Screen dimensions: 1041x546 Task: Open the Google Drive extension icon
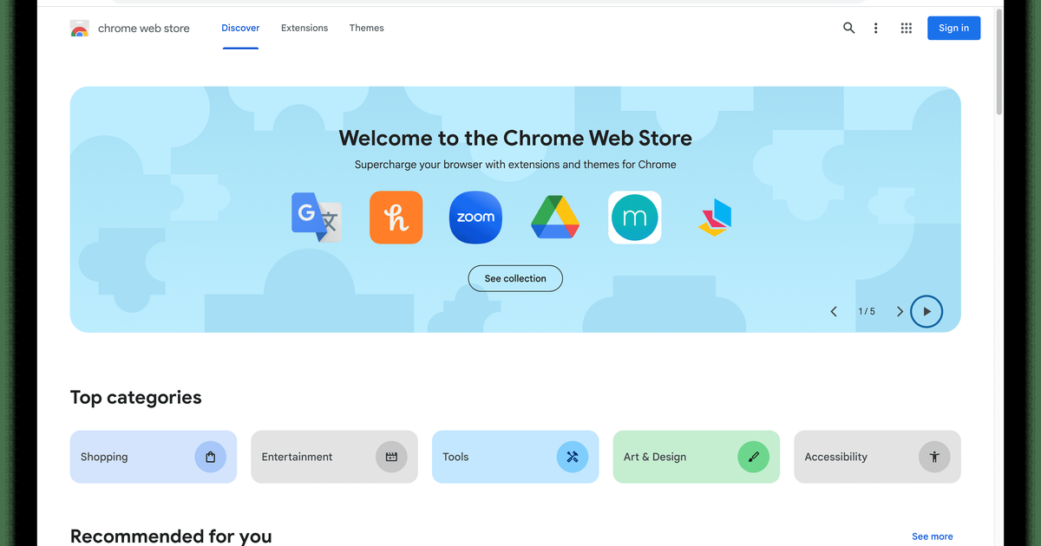[555, 217]
